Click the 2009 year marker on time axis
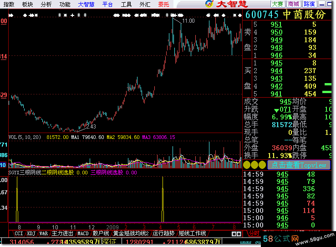The height and width of the screenshot is (247, 336). tap(112, 227)
